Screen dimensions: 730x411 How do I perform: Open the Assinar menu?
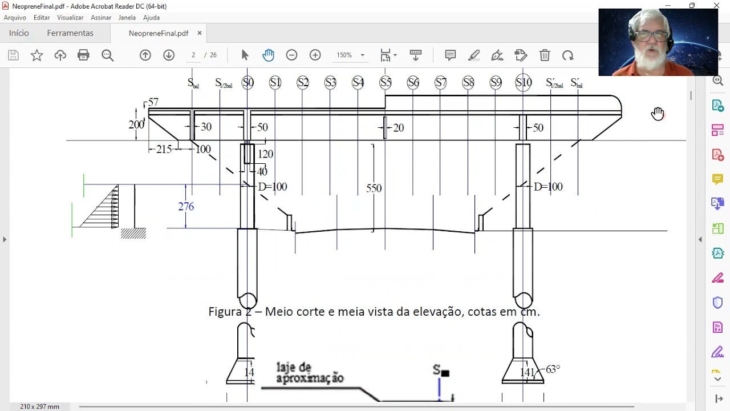[x=101, y=18]
